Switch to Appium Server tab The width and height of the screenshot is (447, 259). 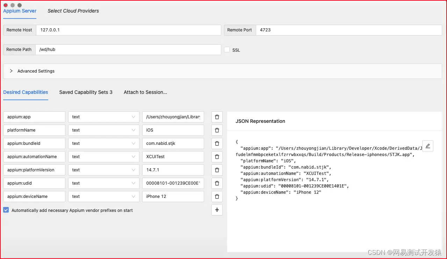coord(20,11)
